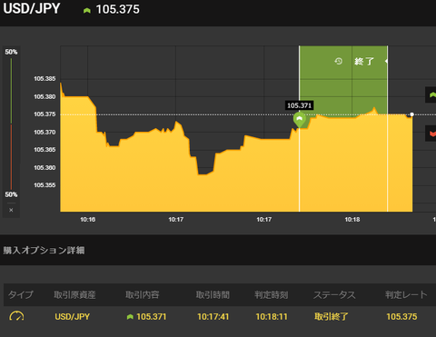Click the 105.380 y-axis label
436x337 pixels.
click(x=45, y=96)
